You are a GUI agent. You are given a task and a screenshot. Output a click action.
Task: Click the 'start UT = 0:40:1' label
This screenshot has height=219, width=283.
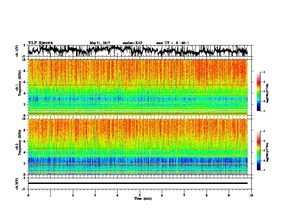[x=172, y=43]
